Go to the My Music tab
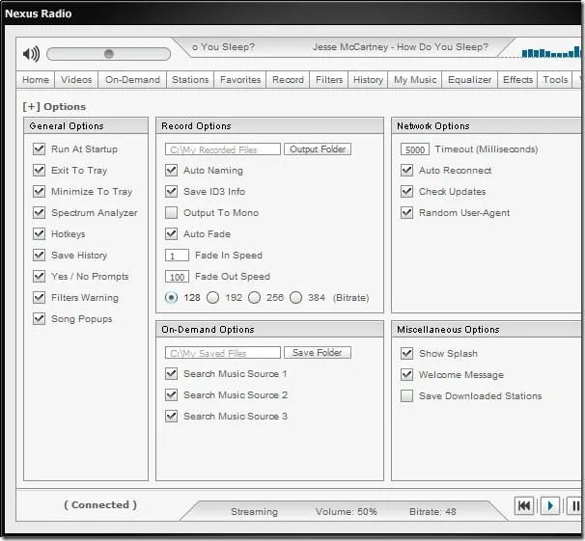This screenshot has height=541, width=585. pyautogui.click(x=415, y=80)
